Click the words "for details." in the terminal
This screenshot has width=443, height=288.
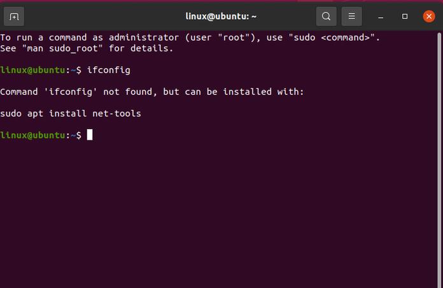(141, 48)
